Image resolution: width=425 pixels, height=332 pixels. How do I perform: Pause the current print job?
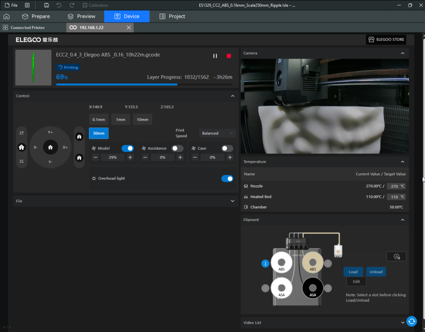[x=215, y=56]
